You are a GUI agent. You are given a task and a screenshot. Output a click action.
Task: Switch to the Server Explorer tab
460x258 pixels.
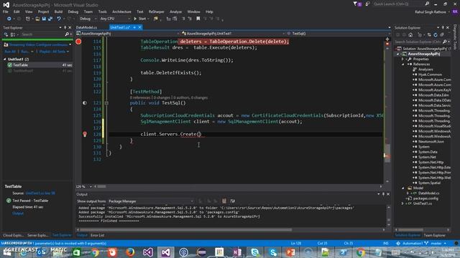point(37,235)
